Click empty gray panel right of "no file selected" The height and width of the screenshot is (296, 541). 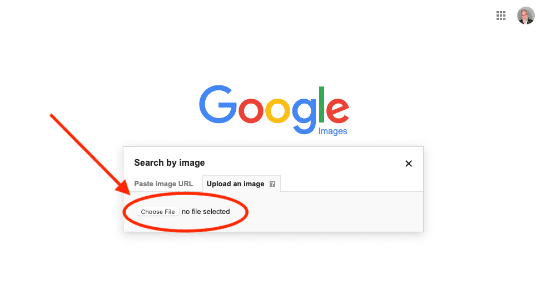pos(334,212)
